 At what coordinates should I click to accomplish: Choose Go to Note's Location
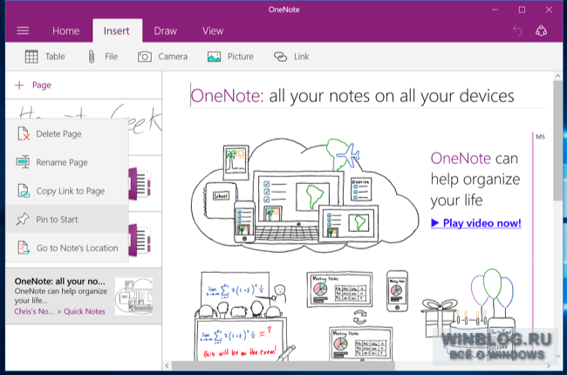pyautogui.click(x=67, y=248)
